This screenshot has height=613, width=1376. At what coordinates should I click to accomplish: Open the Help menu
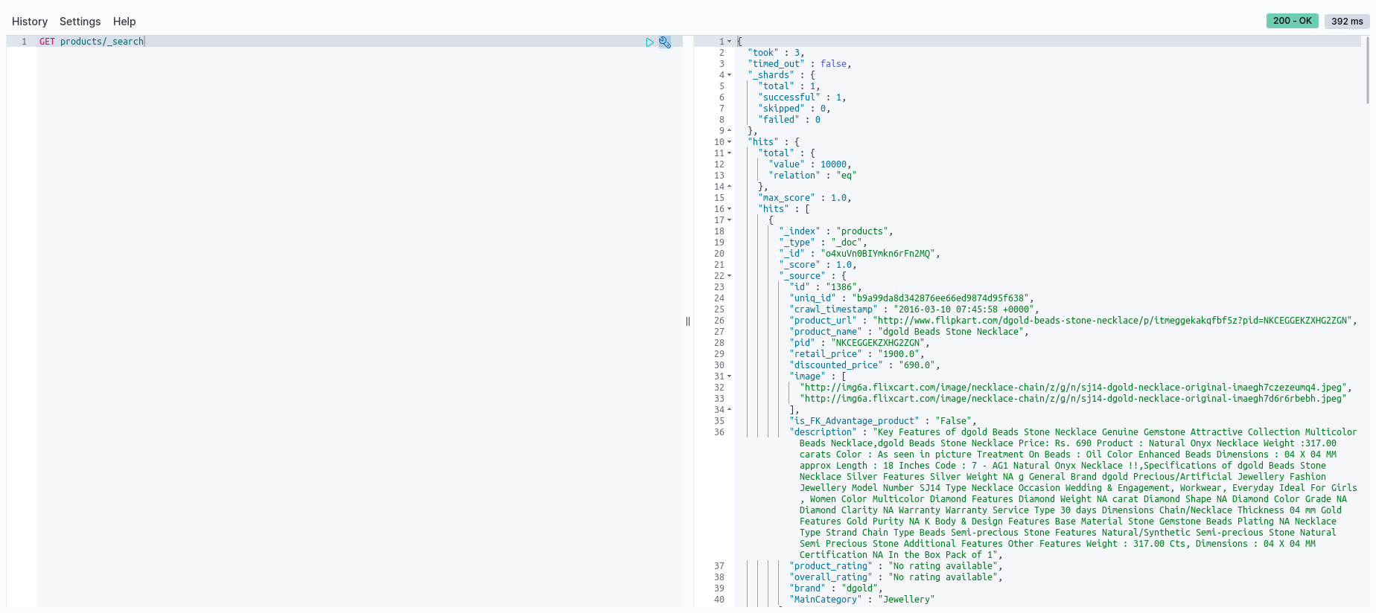[124, 22]
